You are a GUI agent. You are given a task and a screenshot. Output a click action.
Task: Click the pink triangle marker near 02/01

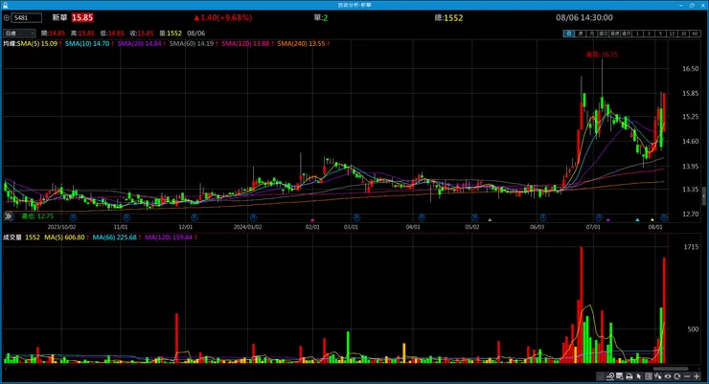(312, 220)
